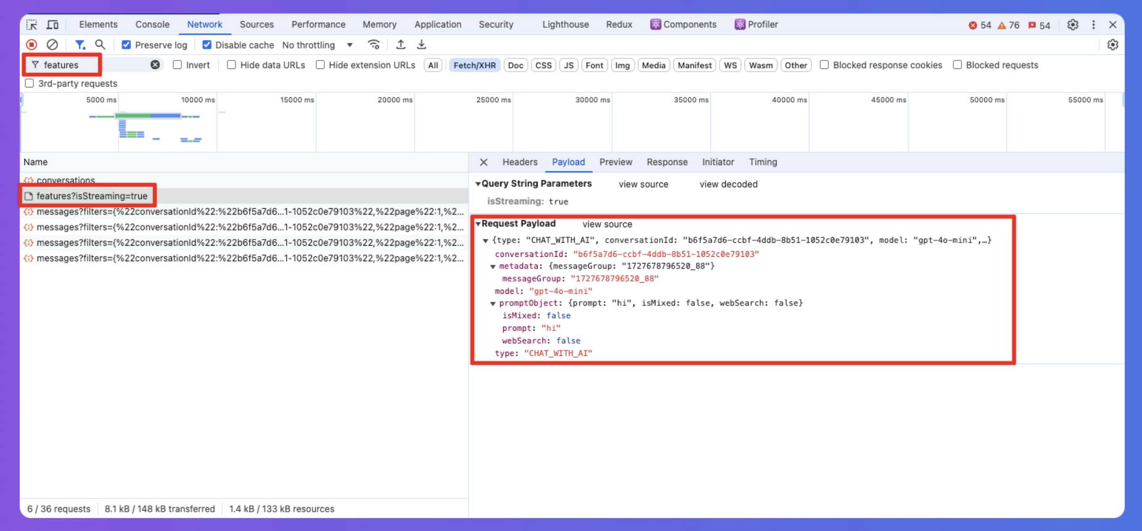Click the red error count badge
The height and width of the screenshot is (531, 1142).
point(980,25)
